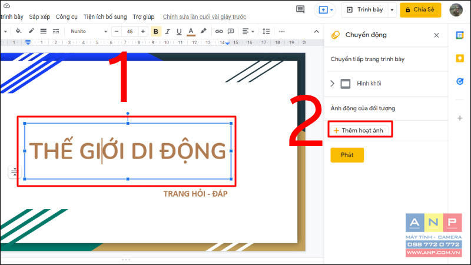The height and width of the screenshot is (265, 471).
Task: Open the comment history icon
Action: [x=300, y=9]
